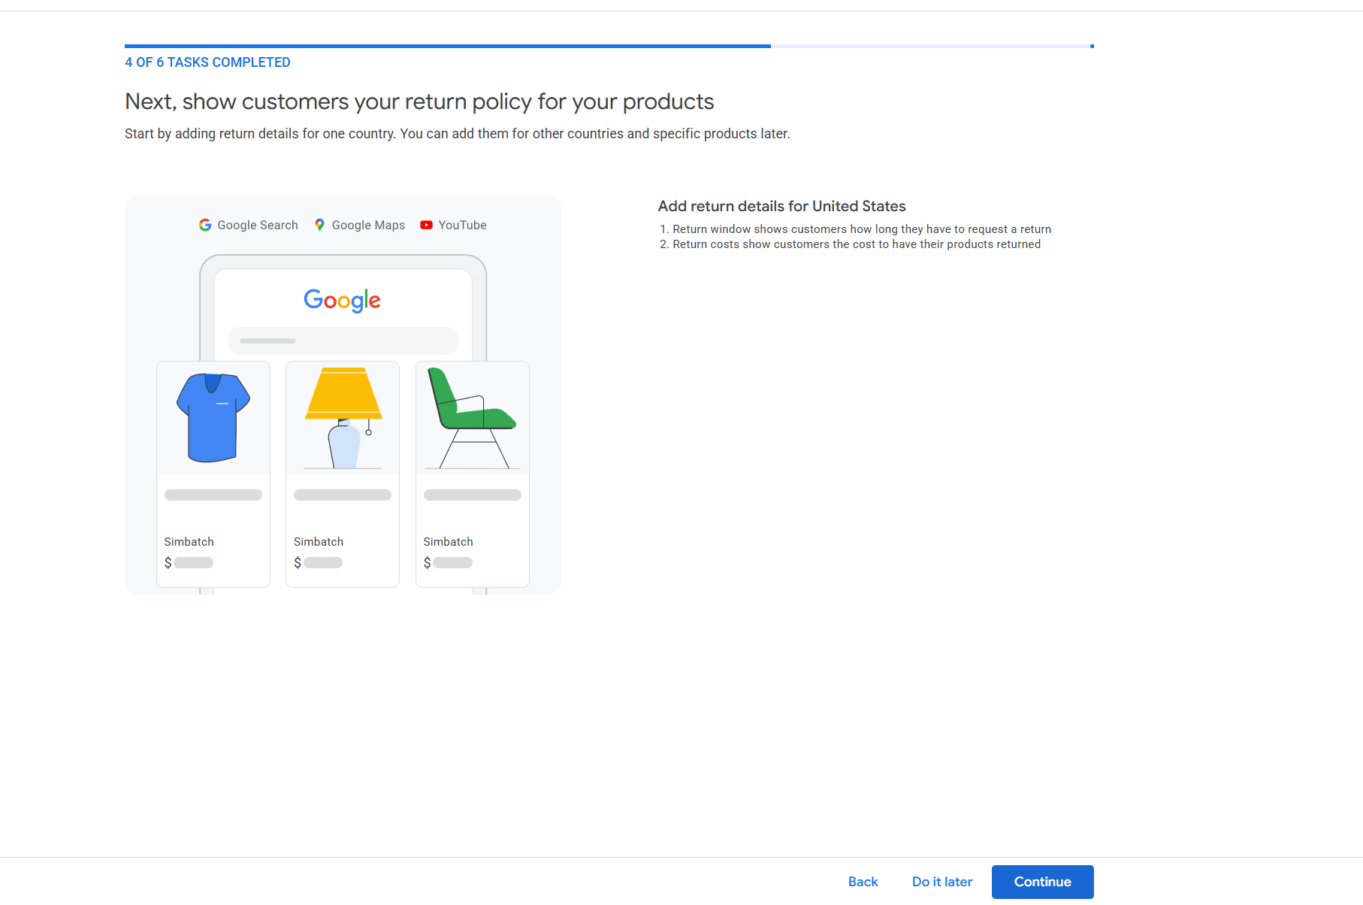Click the Google Search G icon
Image resolution: width=1363 pixels, height=905 pixels.
[x=205, y=225]
